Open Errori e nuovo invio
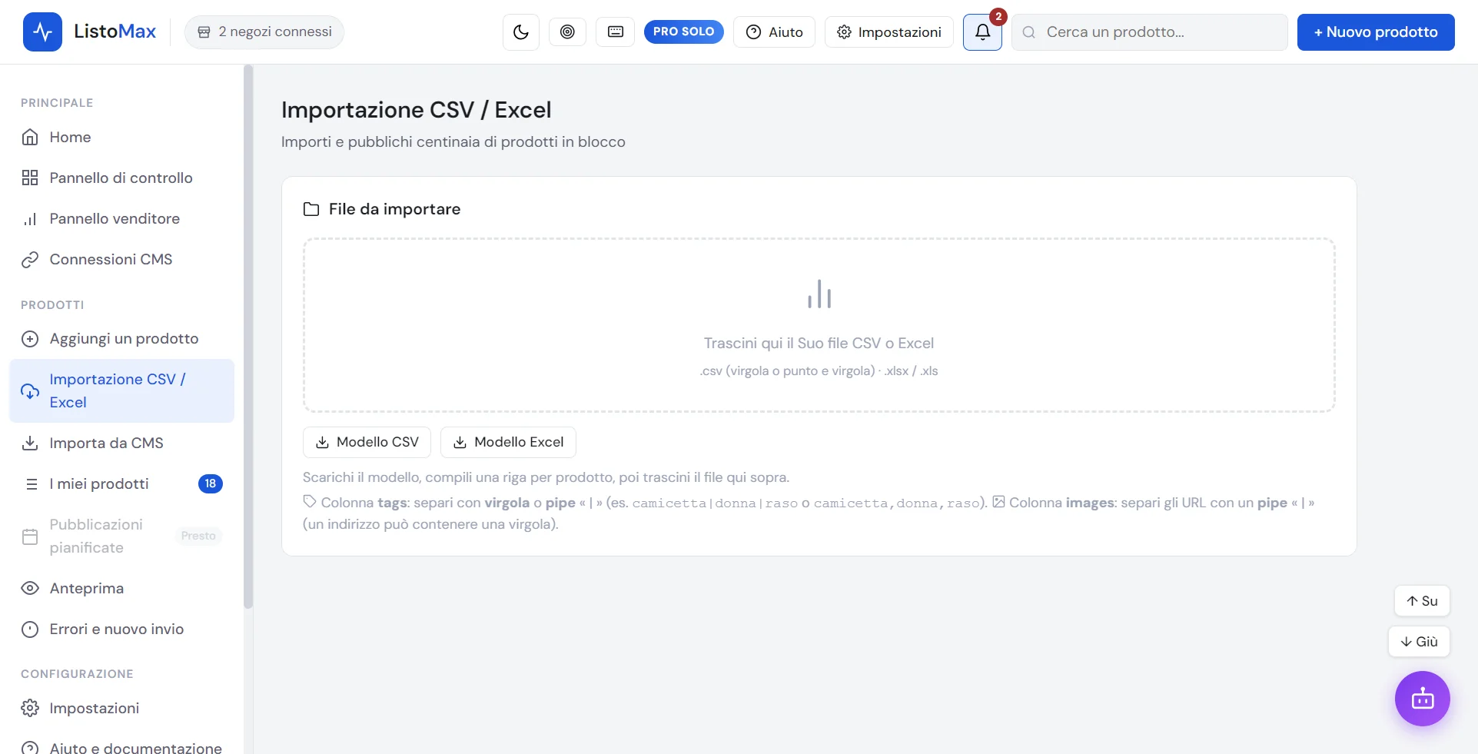1478x754 pixels. pyautogui.click(x=121, y=629)
